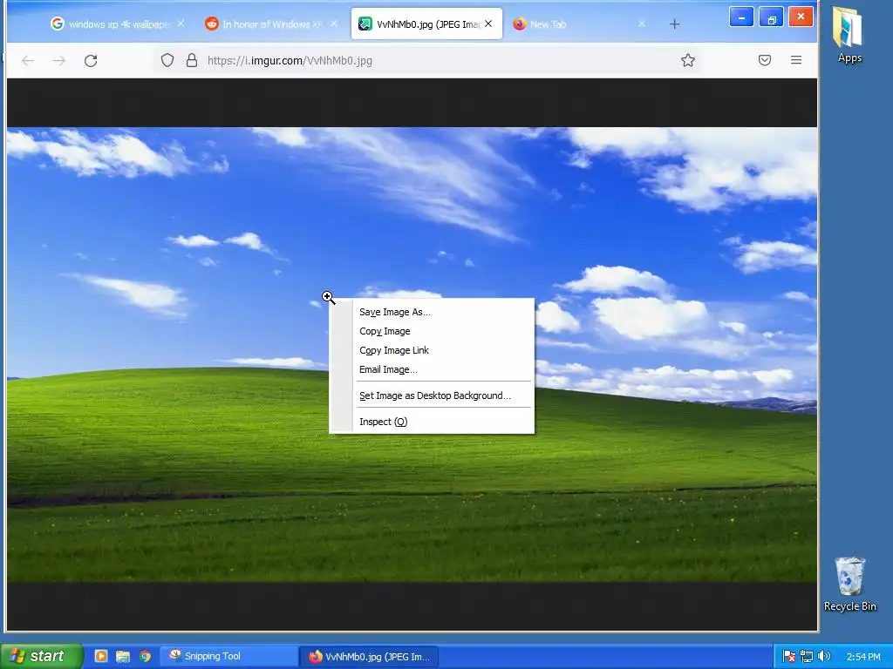Screen dimensions: 893x669
Task: Close the VvNhMb0.jpg tab
Action: 488,24
